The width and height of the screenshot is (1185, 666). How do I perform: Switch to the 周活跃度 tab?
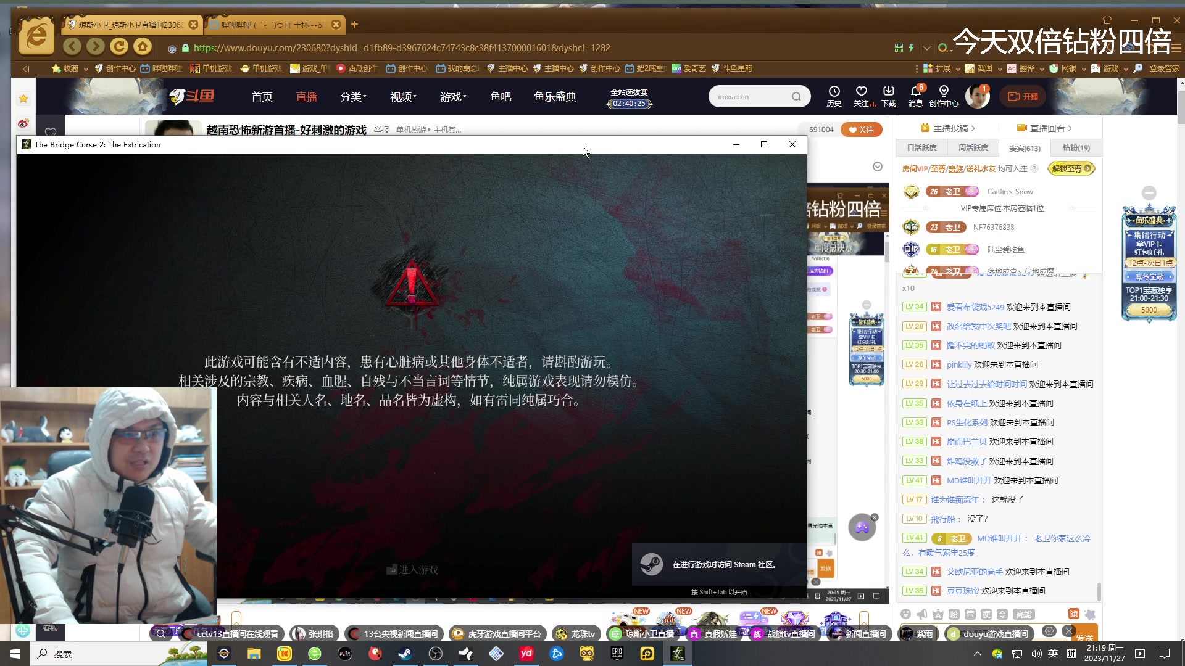973,148
